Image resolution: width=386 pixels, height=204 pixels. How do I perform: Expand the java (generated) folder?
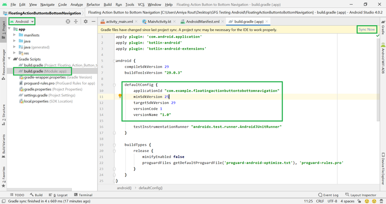tap(15, 47)
